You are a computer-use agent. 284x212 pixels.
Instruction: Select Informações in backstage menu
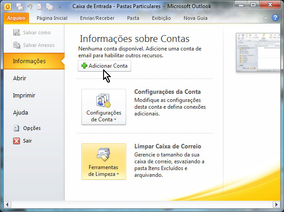34,61
